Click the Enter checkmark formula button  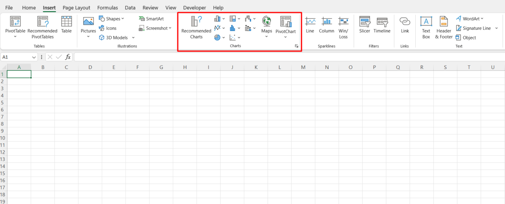point(59,57)
